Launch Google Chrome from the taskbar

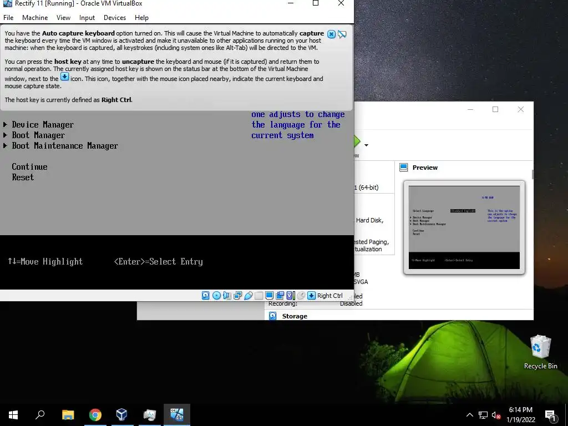click(x=95, y=415)
